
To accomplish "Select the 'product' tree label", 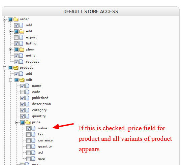I will tap(26, 68).
